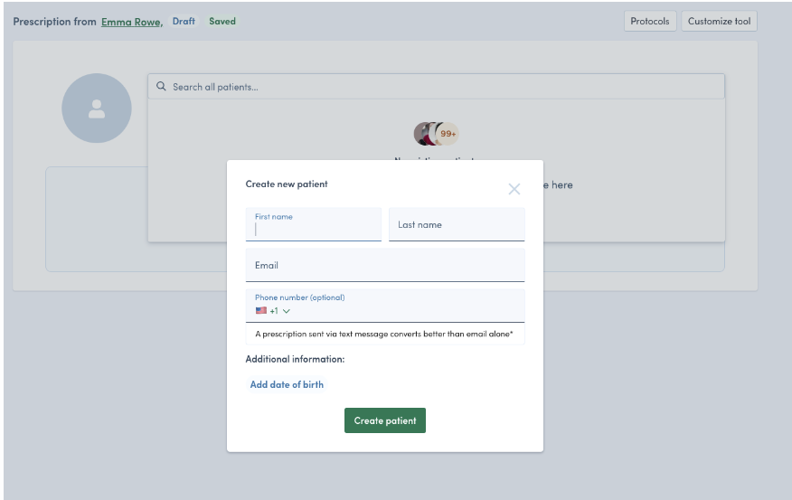Select the Email input field
This screenshot has width=792, height=500.
385,265
